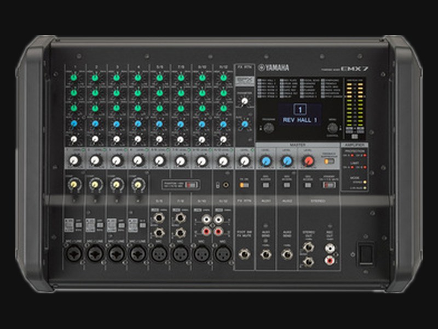Click the channel 3 MIC/LINE combo input jack

[117, 253]
